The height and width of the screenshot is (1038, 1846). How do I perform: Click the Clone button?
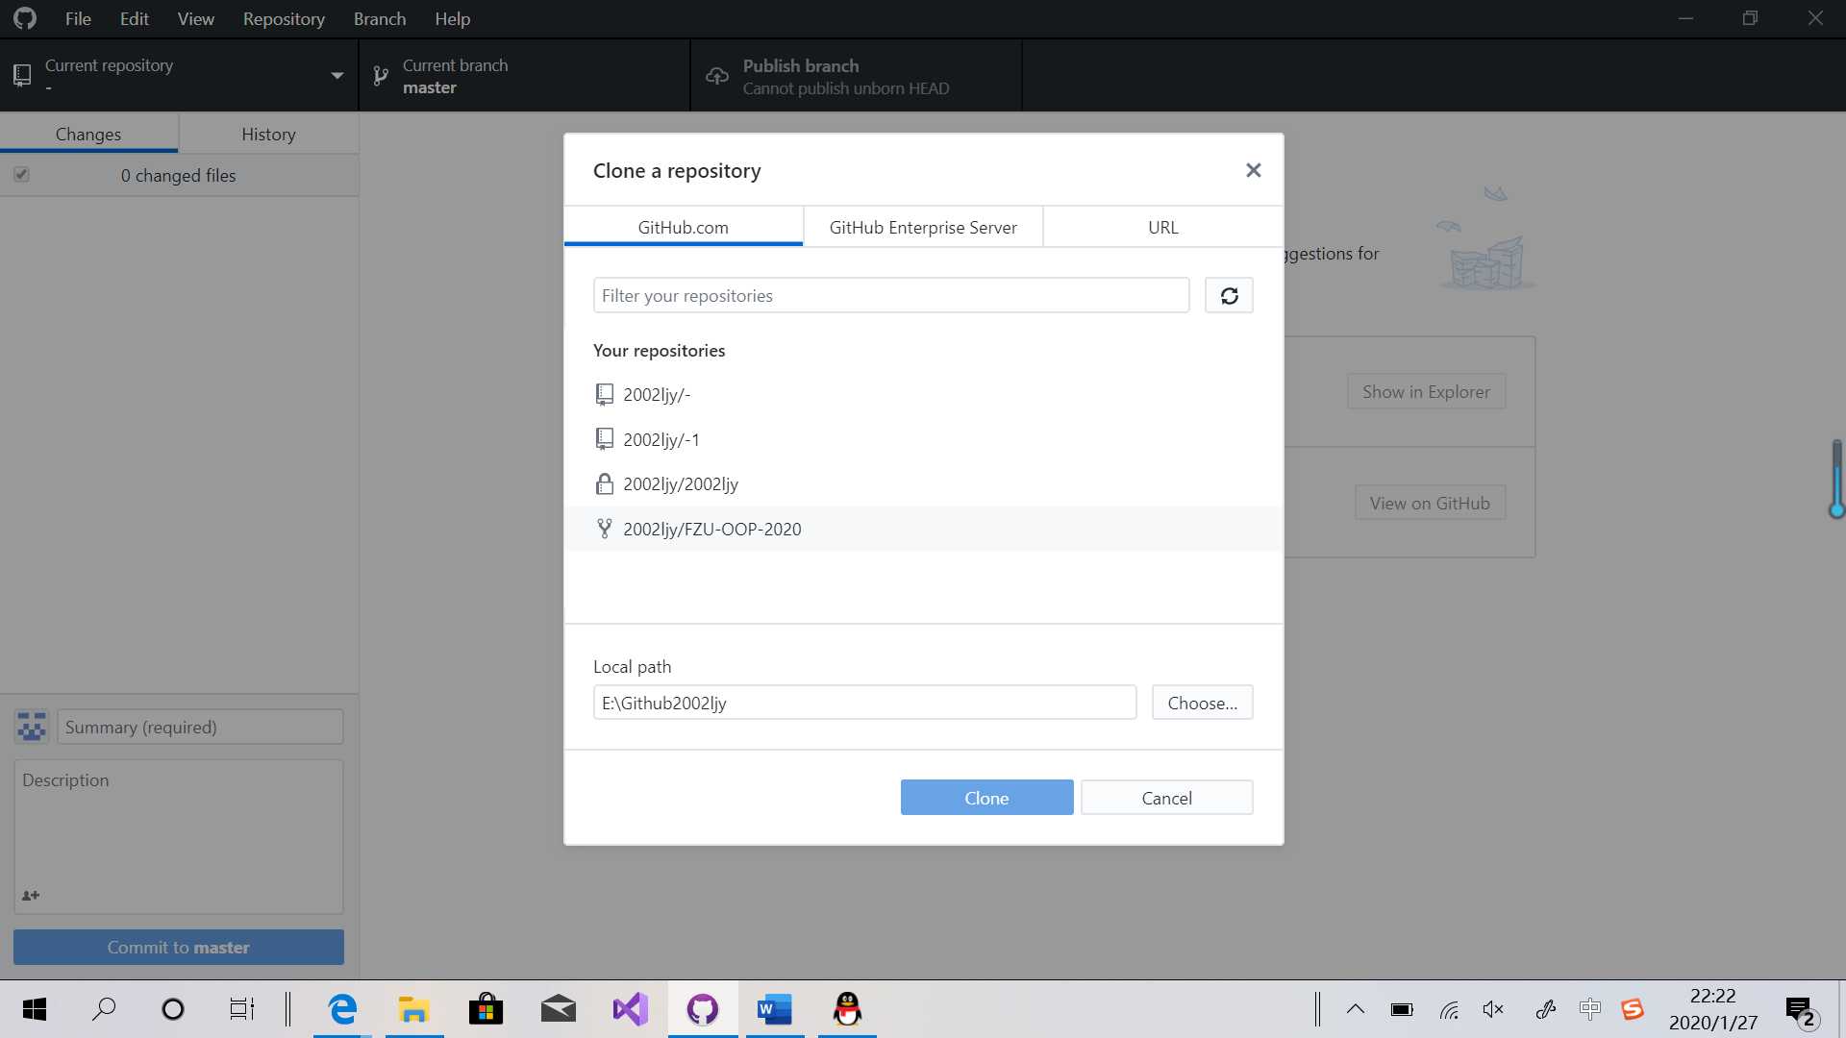(986, 798)
